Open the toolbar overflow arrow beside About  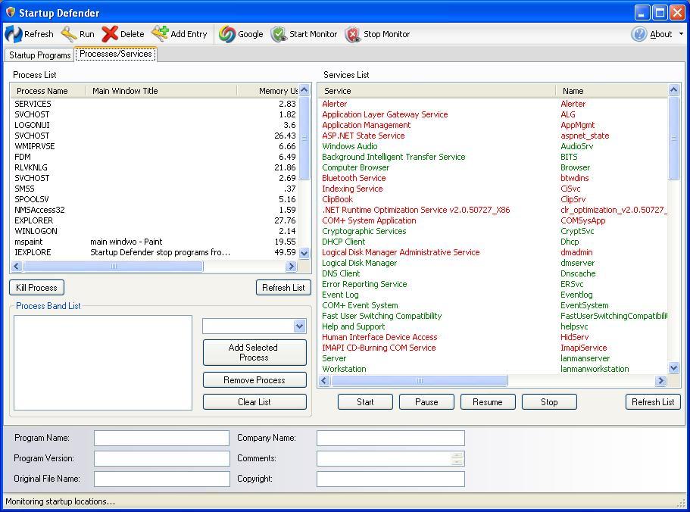[681, 34]
